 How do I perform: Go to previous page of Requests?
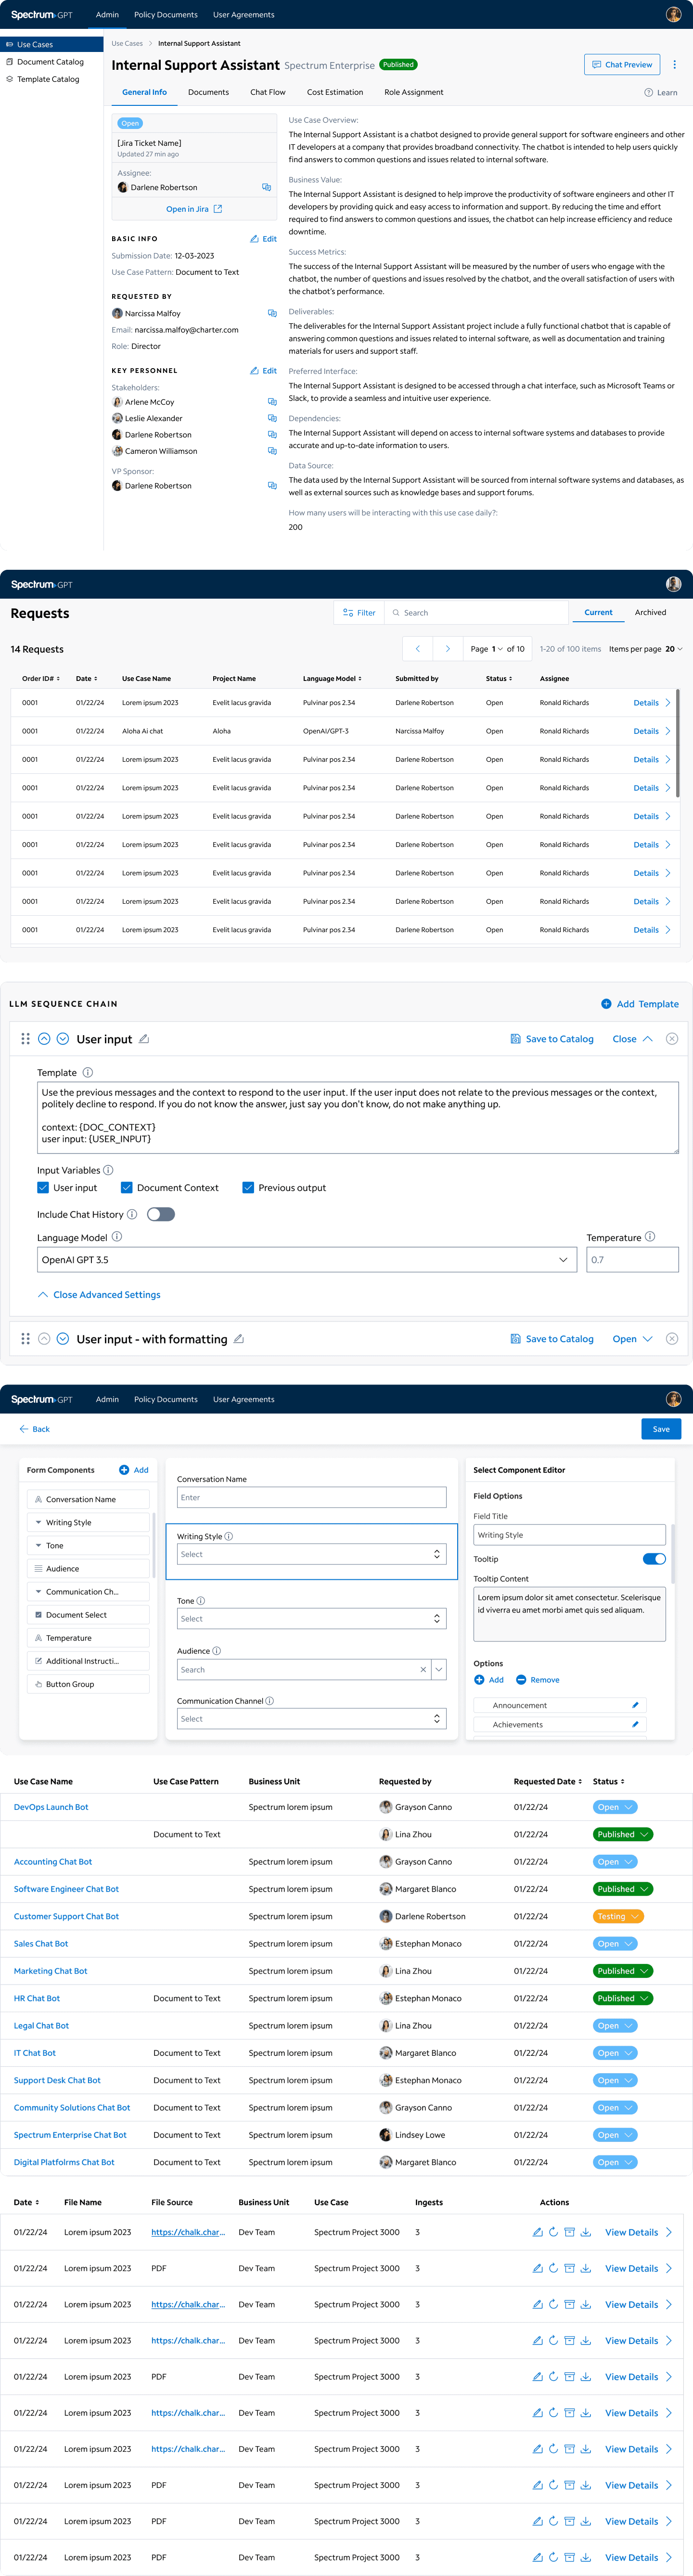418,649
